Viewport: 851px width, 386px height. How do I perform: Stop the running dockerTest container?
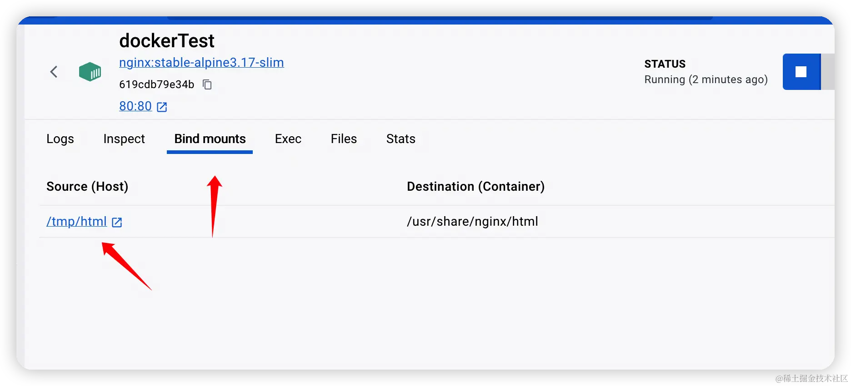[801, 72]
